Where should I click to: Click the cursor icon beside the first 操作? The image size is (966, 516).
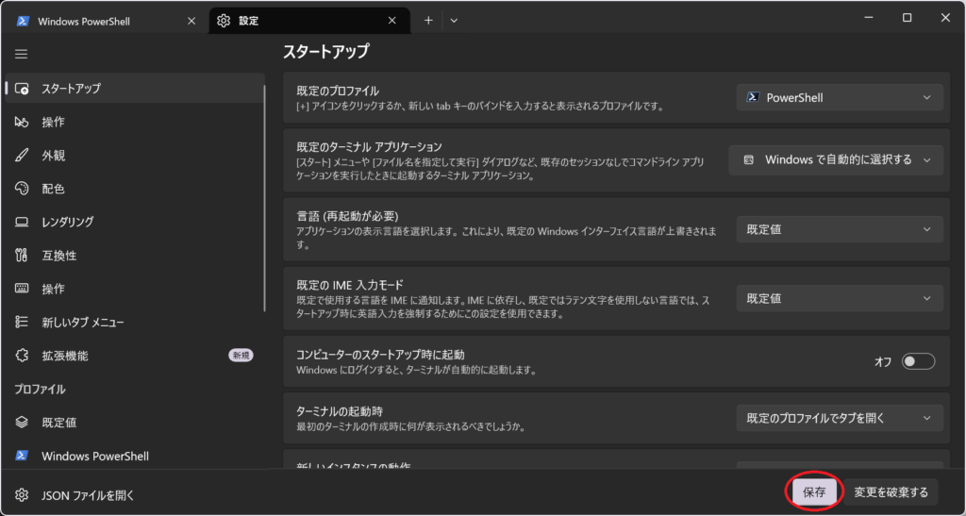click(x=22, y=122)
